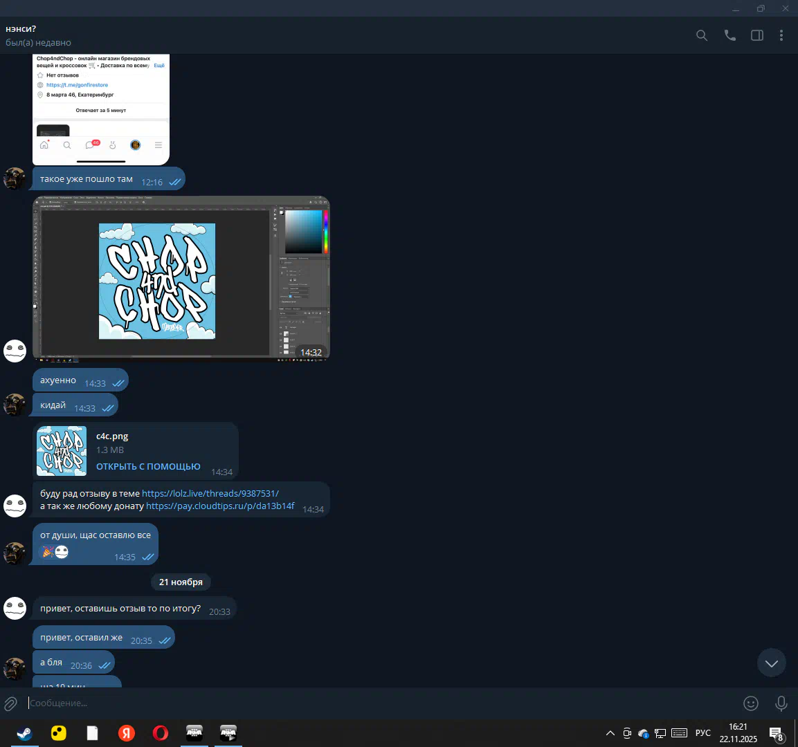Click the '21 ноября' date badge
The height and width of the screenshot is (747, 798).
pyautogui.click(x=181, y=582)
